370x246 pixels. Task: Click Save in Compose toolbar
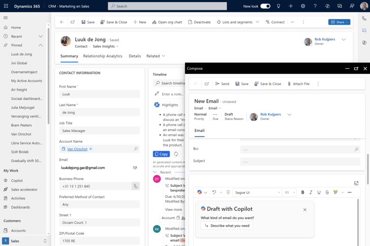(x=242, y=84)
